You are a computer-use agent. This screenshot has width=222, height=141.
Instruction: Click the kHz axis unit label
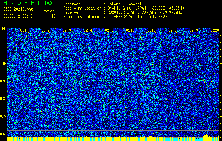[x=3, y=29]
